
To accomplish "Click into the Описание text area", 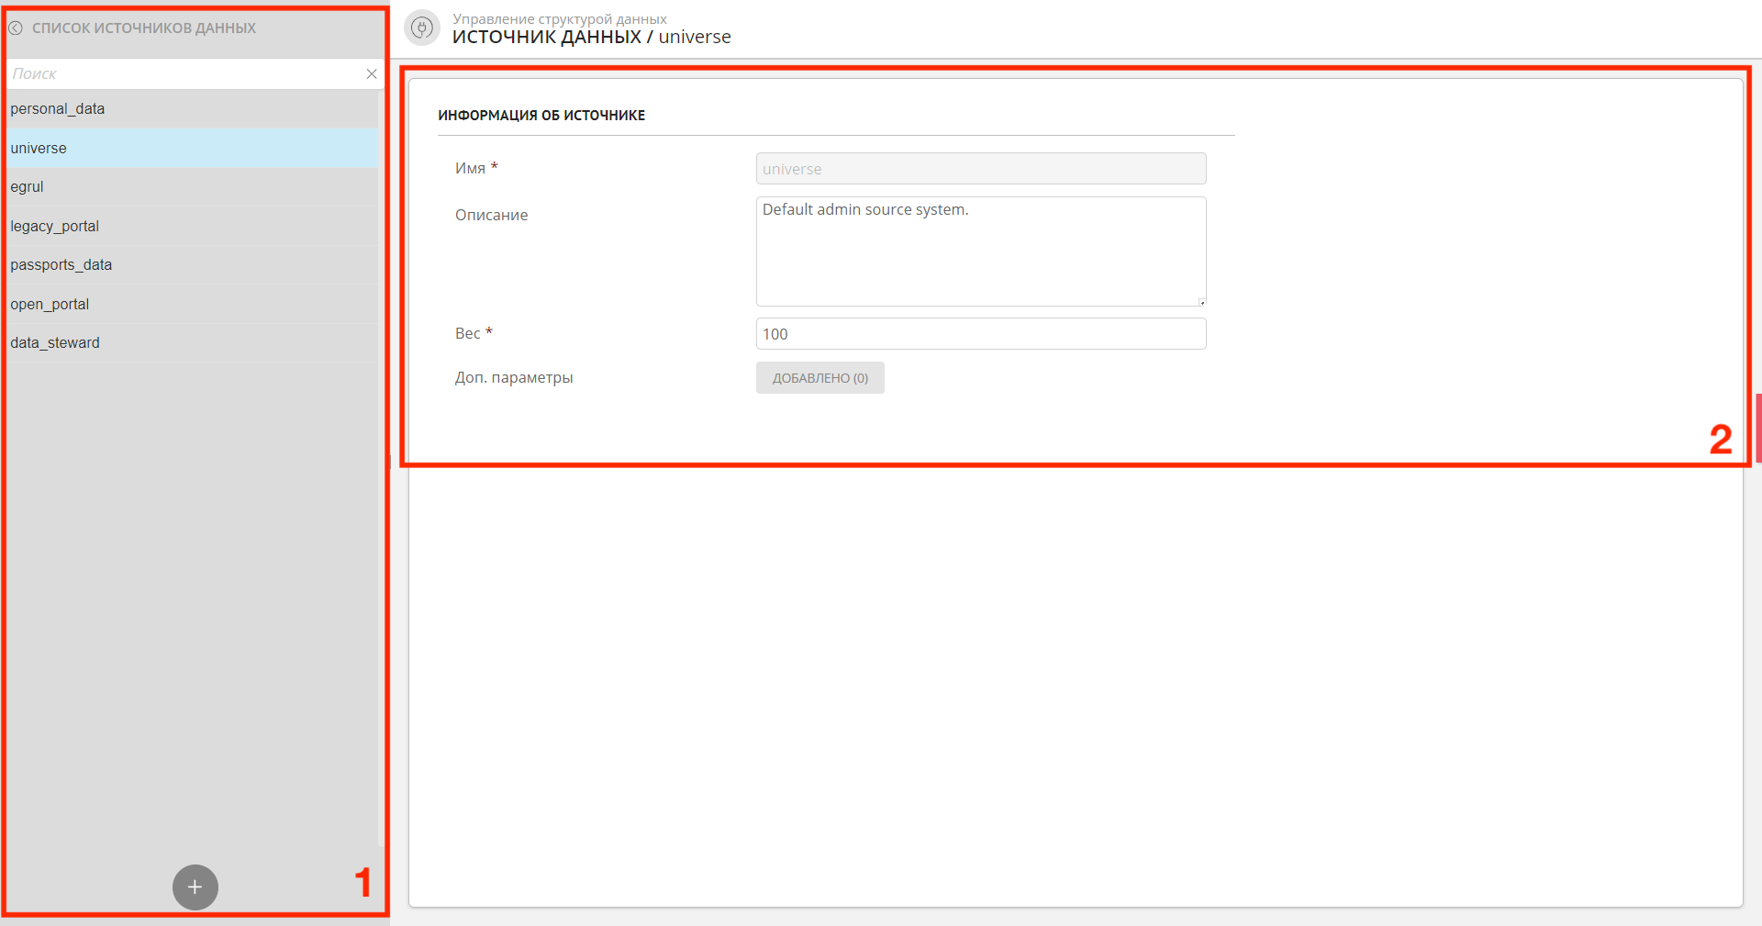I will [x=980, y=251].
